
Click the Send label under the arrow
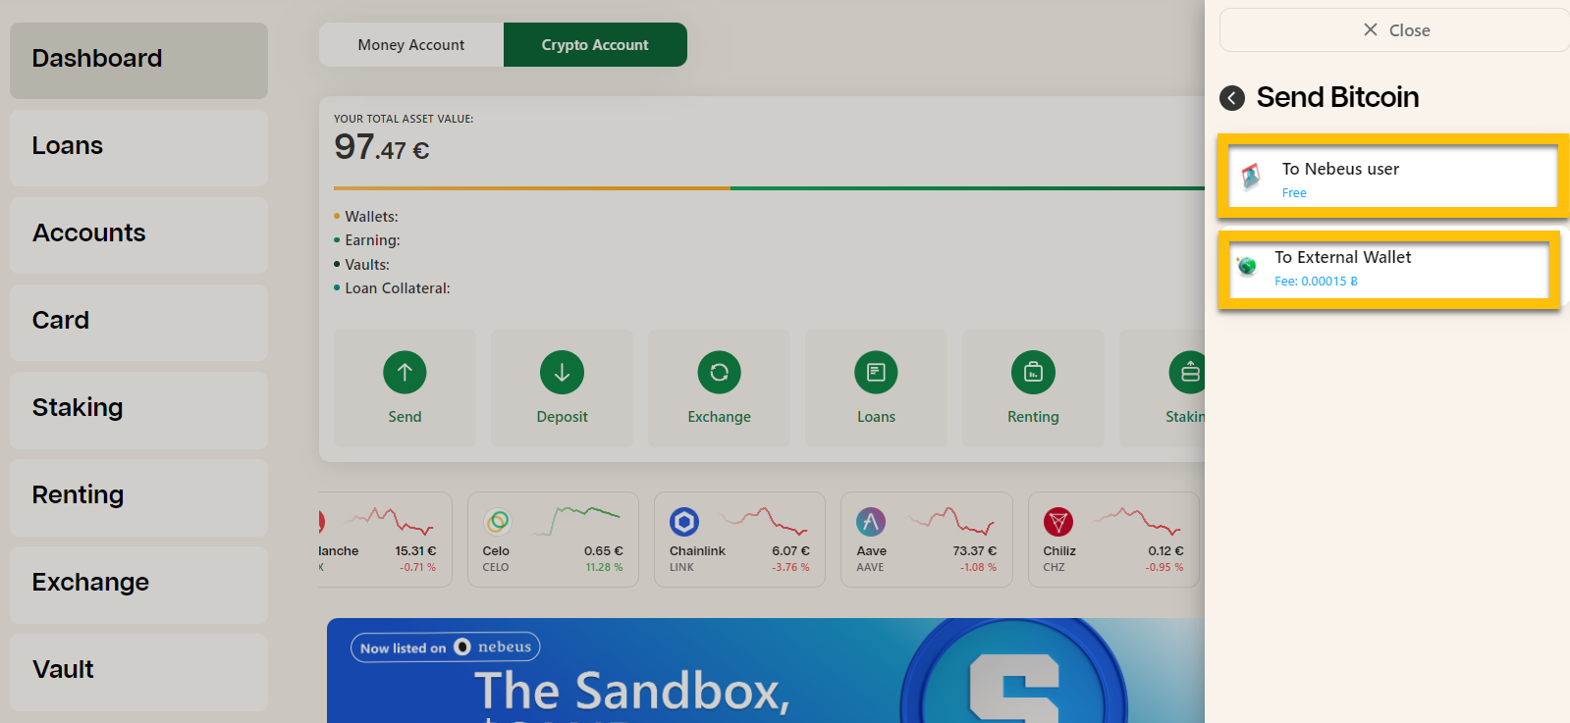(x=405, y=417)
